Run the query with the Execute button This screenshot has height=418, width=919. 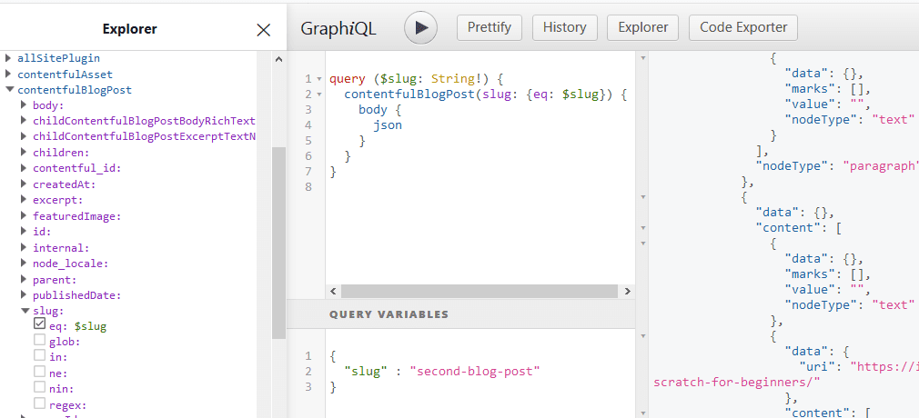420,27
